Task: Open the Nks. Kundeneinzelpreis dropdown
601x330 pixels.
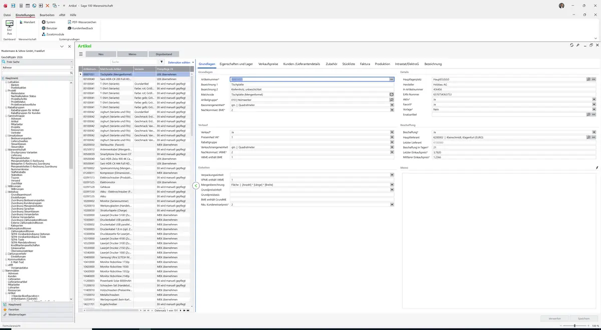Action: pos(392,205)
